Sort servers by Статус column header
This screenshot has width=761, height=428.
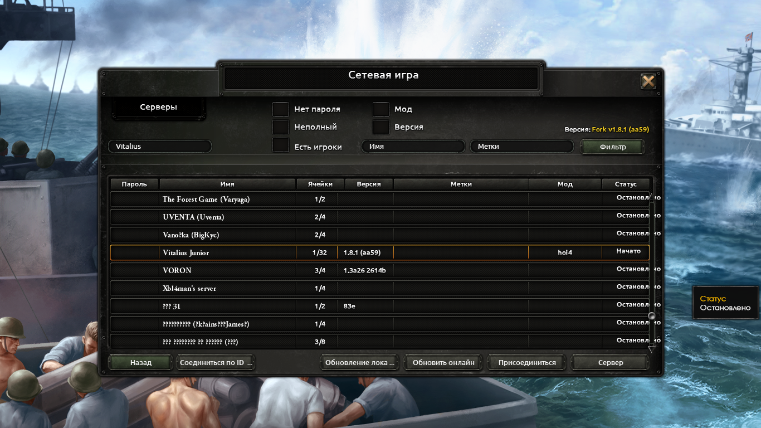click(626, 184)
